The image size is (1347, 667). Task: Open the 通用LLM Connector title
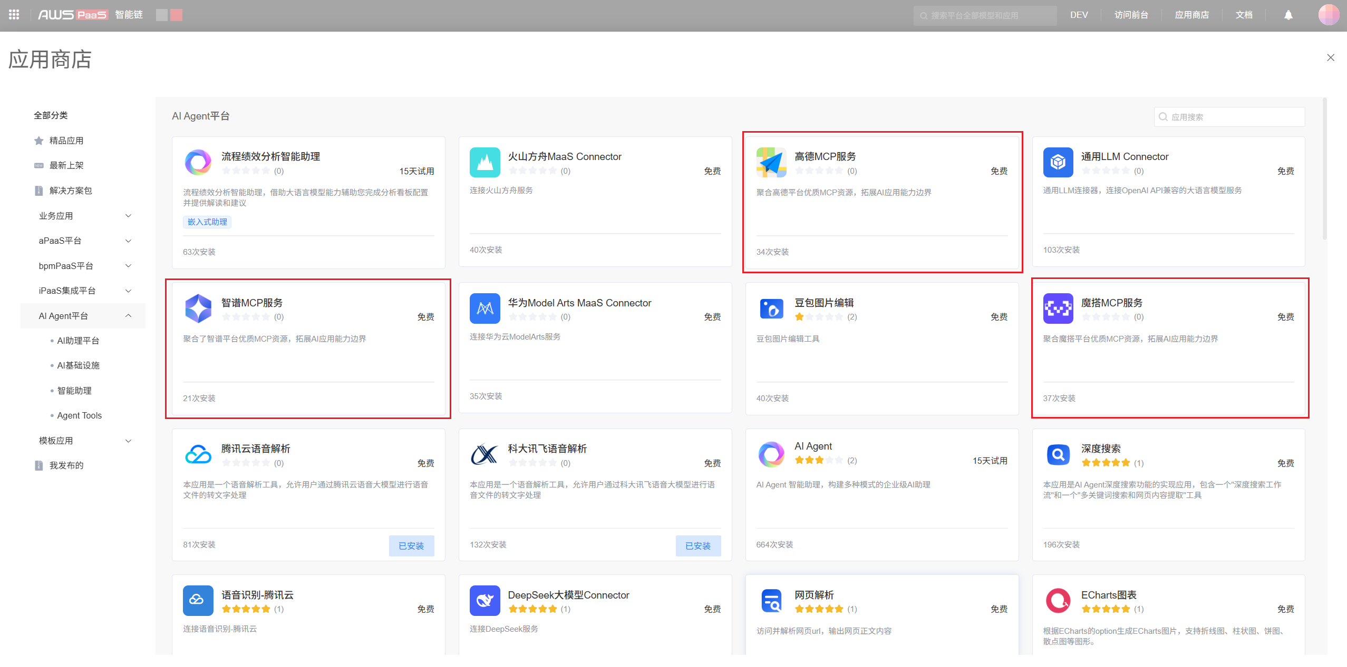pyautogui.click(x=1125, y=156)
